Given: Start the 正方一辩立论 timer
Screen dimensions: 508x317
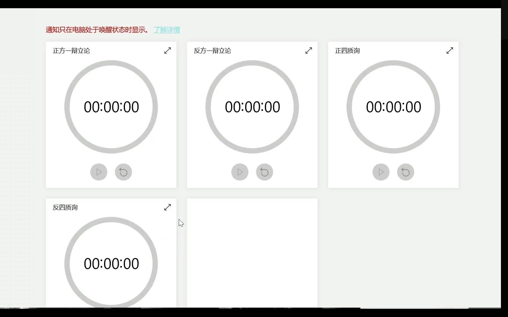Looking at the screenshot, I should pos(99,172).
